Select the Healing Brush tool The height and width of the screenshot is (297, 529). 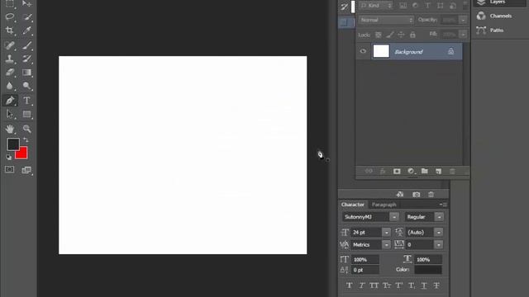[9, 45]
